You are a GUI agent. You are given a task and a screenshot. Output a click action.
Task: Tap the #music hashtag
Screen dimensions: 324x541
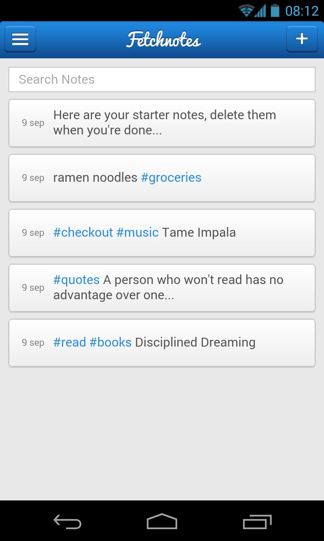(x=138, y=232)
